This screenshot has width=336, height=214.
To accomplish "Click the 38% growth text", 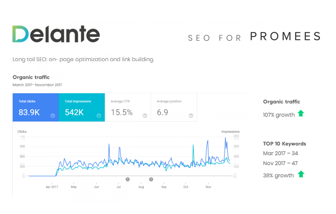I will (x=278, y=176).
